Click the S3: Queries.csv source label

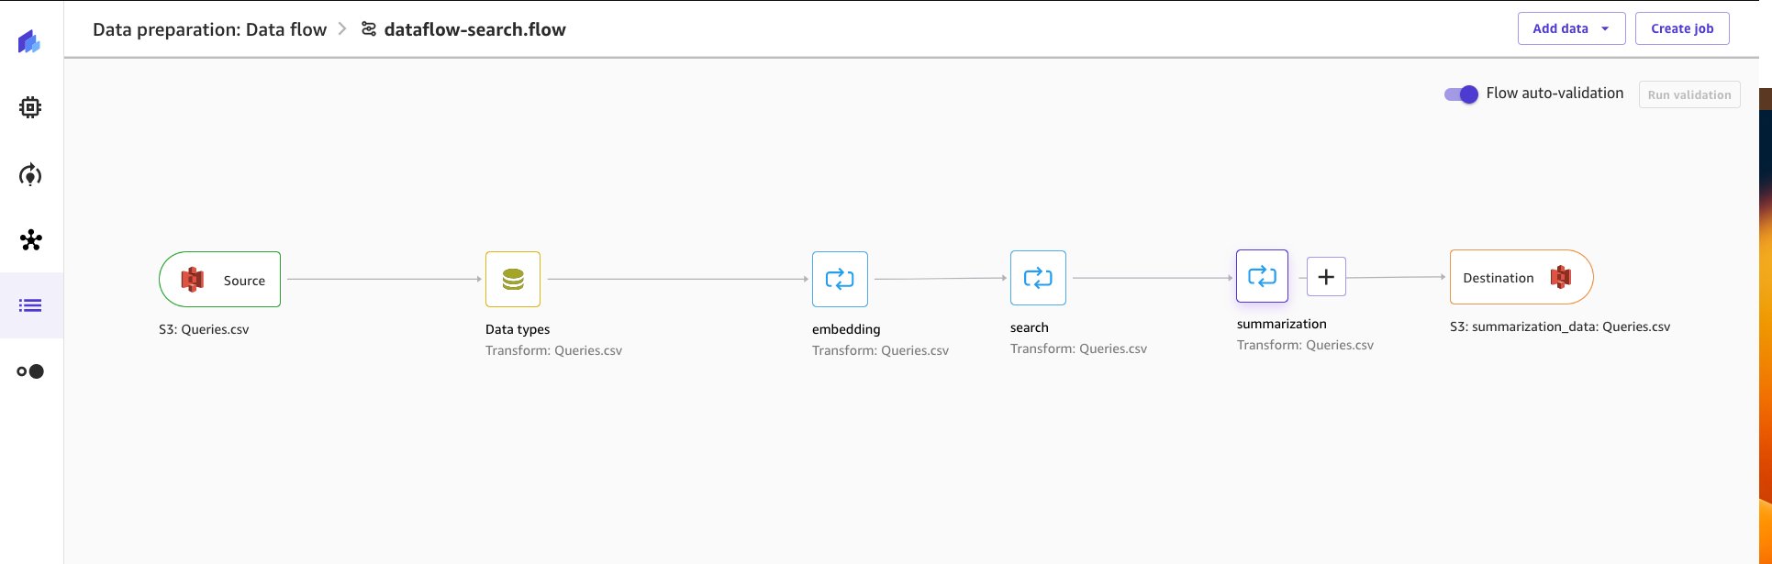[x=204, y=329]
